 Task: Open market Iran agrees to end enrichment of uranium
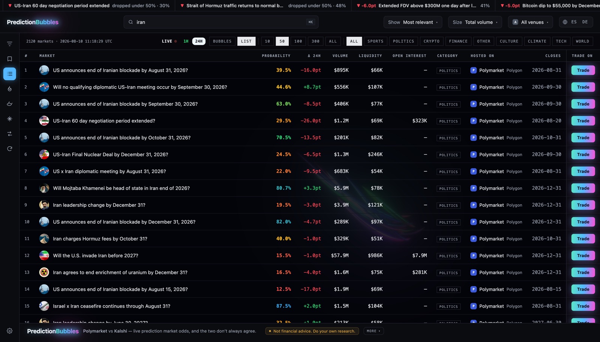click(x=120, y=272)
